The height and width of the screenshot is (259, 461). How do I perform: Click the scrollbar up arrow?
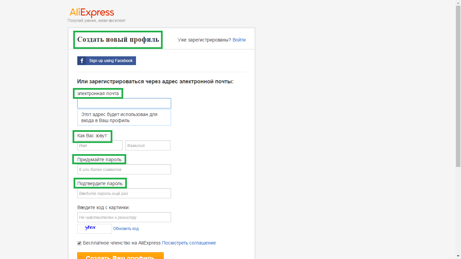click(x=458, y=3)
